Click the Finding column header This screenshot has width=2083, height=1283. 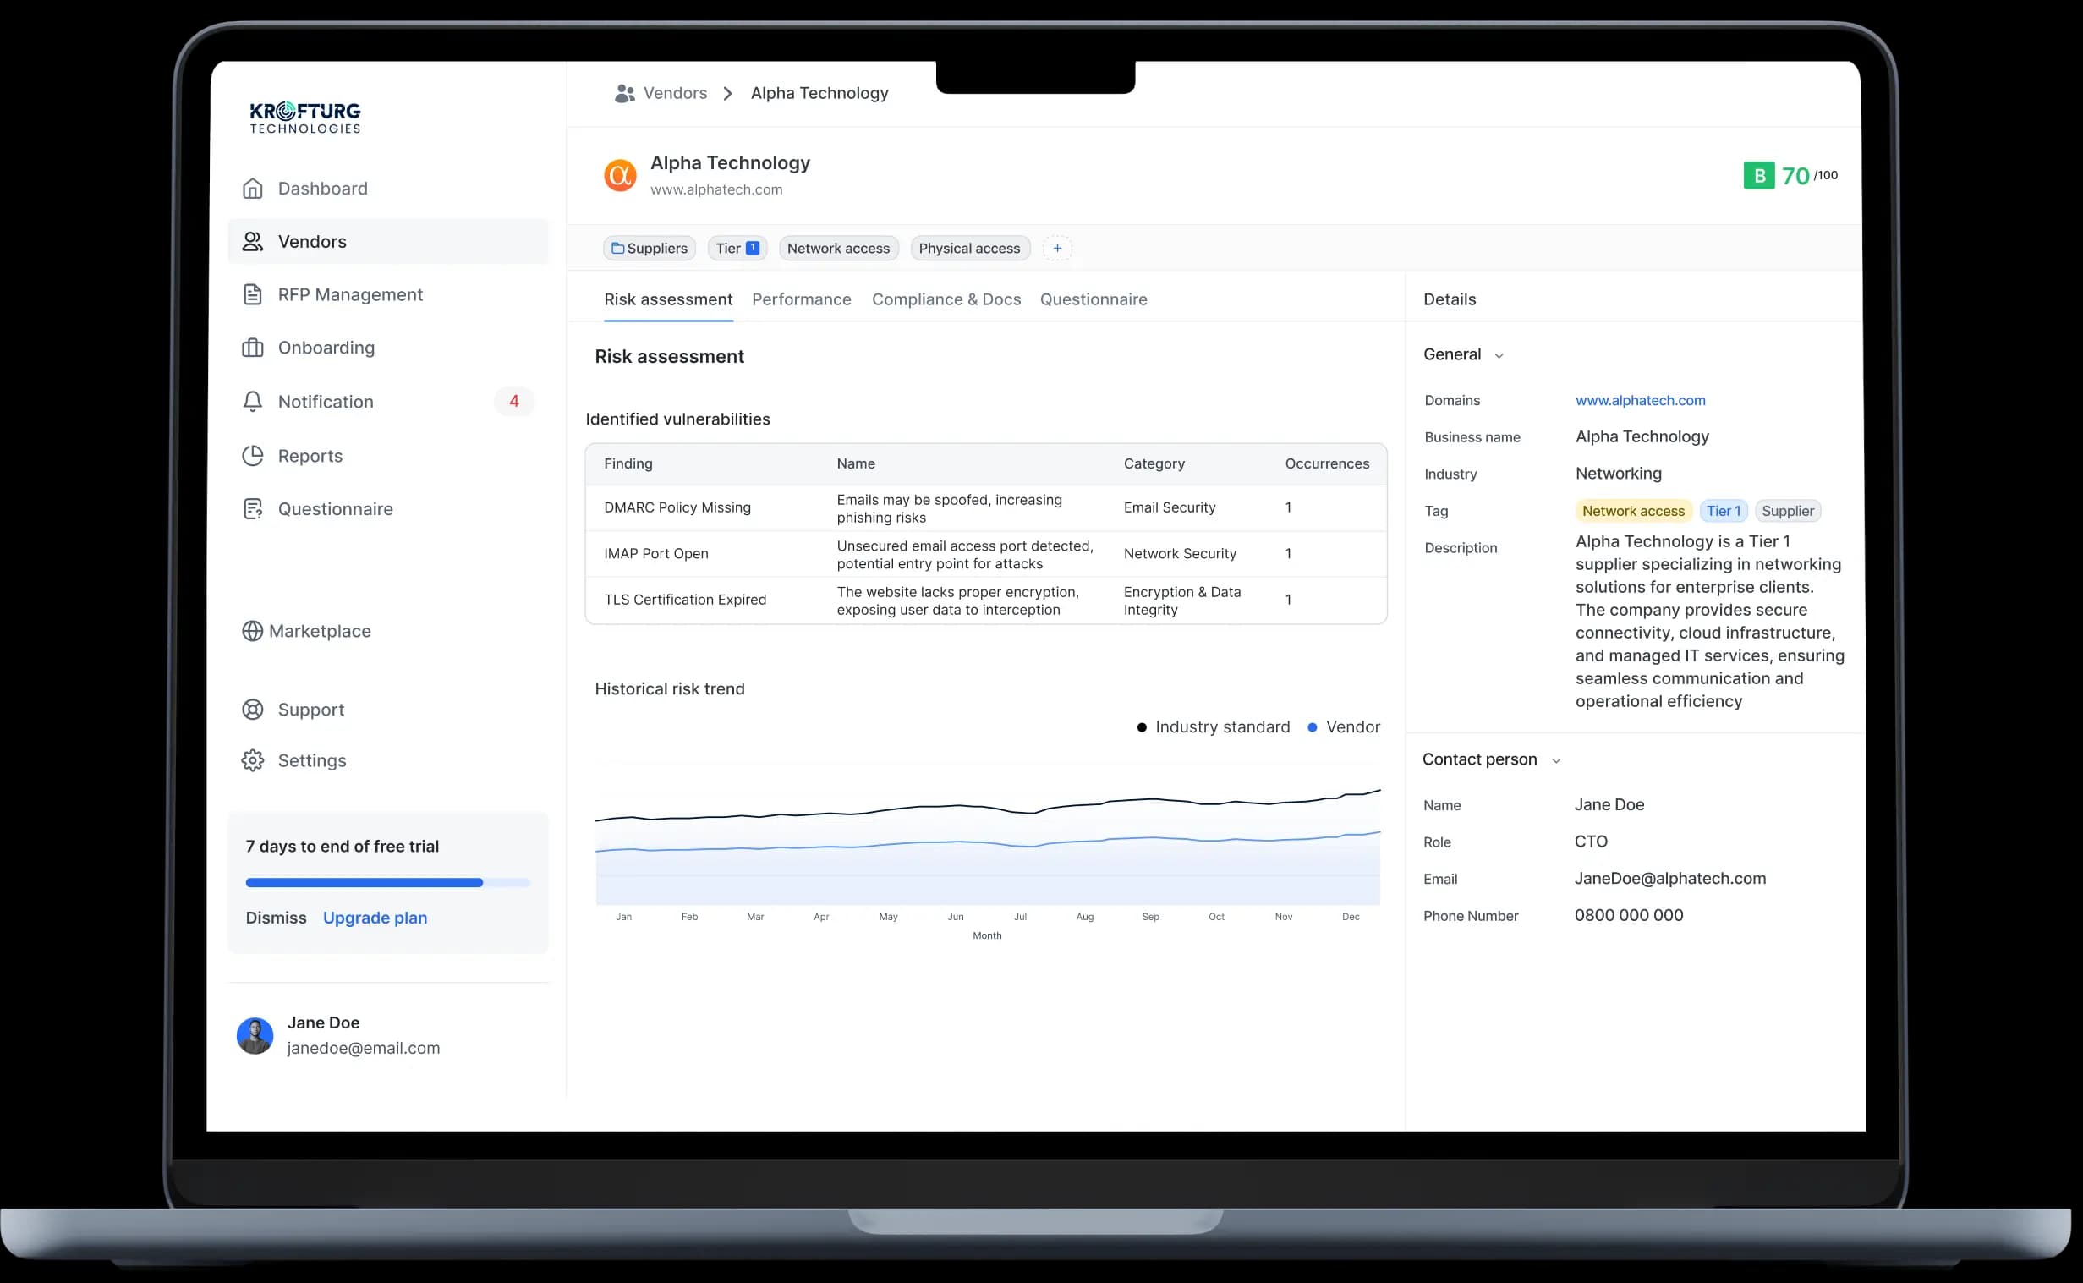tap(628, 464)
